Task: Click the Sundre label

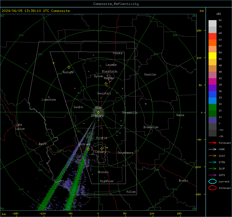Action: [78, 107]
